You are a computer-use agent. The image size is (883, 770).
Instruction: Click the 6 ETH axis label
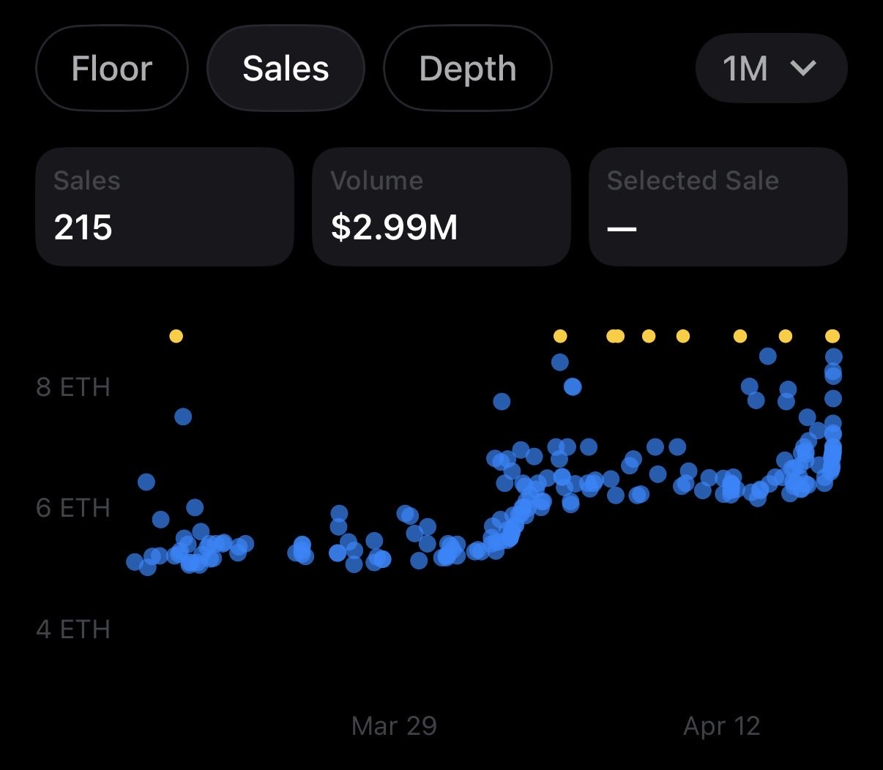[x=73, y=508]
